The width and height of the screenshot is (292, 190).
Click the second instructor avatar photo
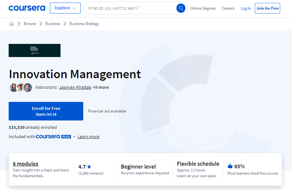coord(20,87)
